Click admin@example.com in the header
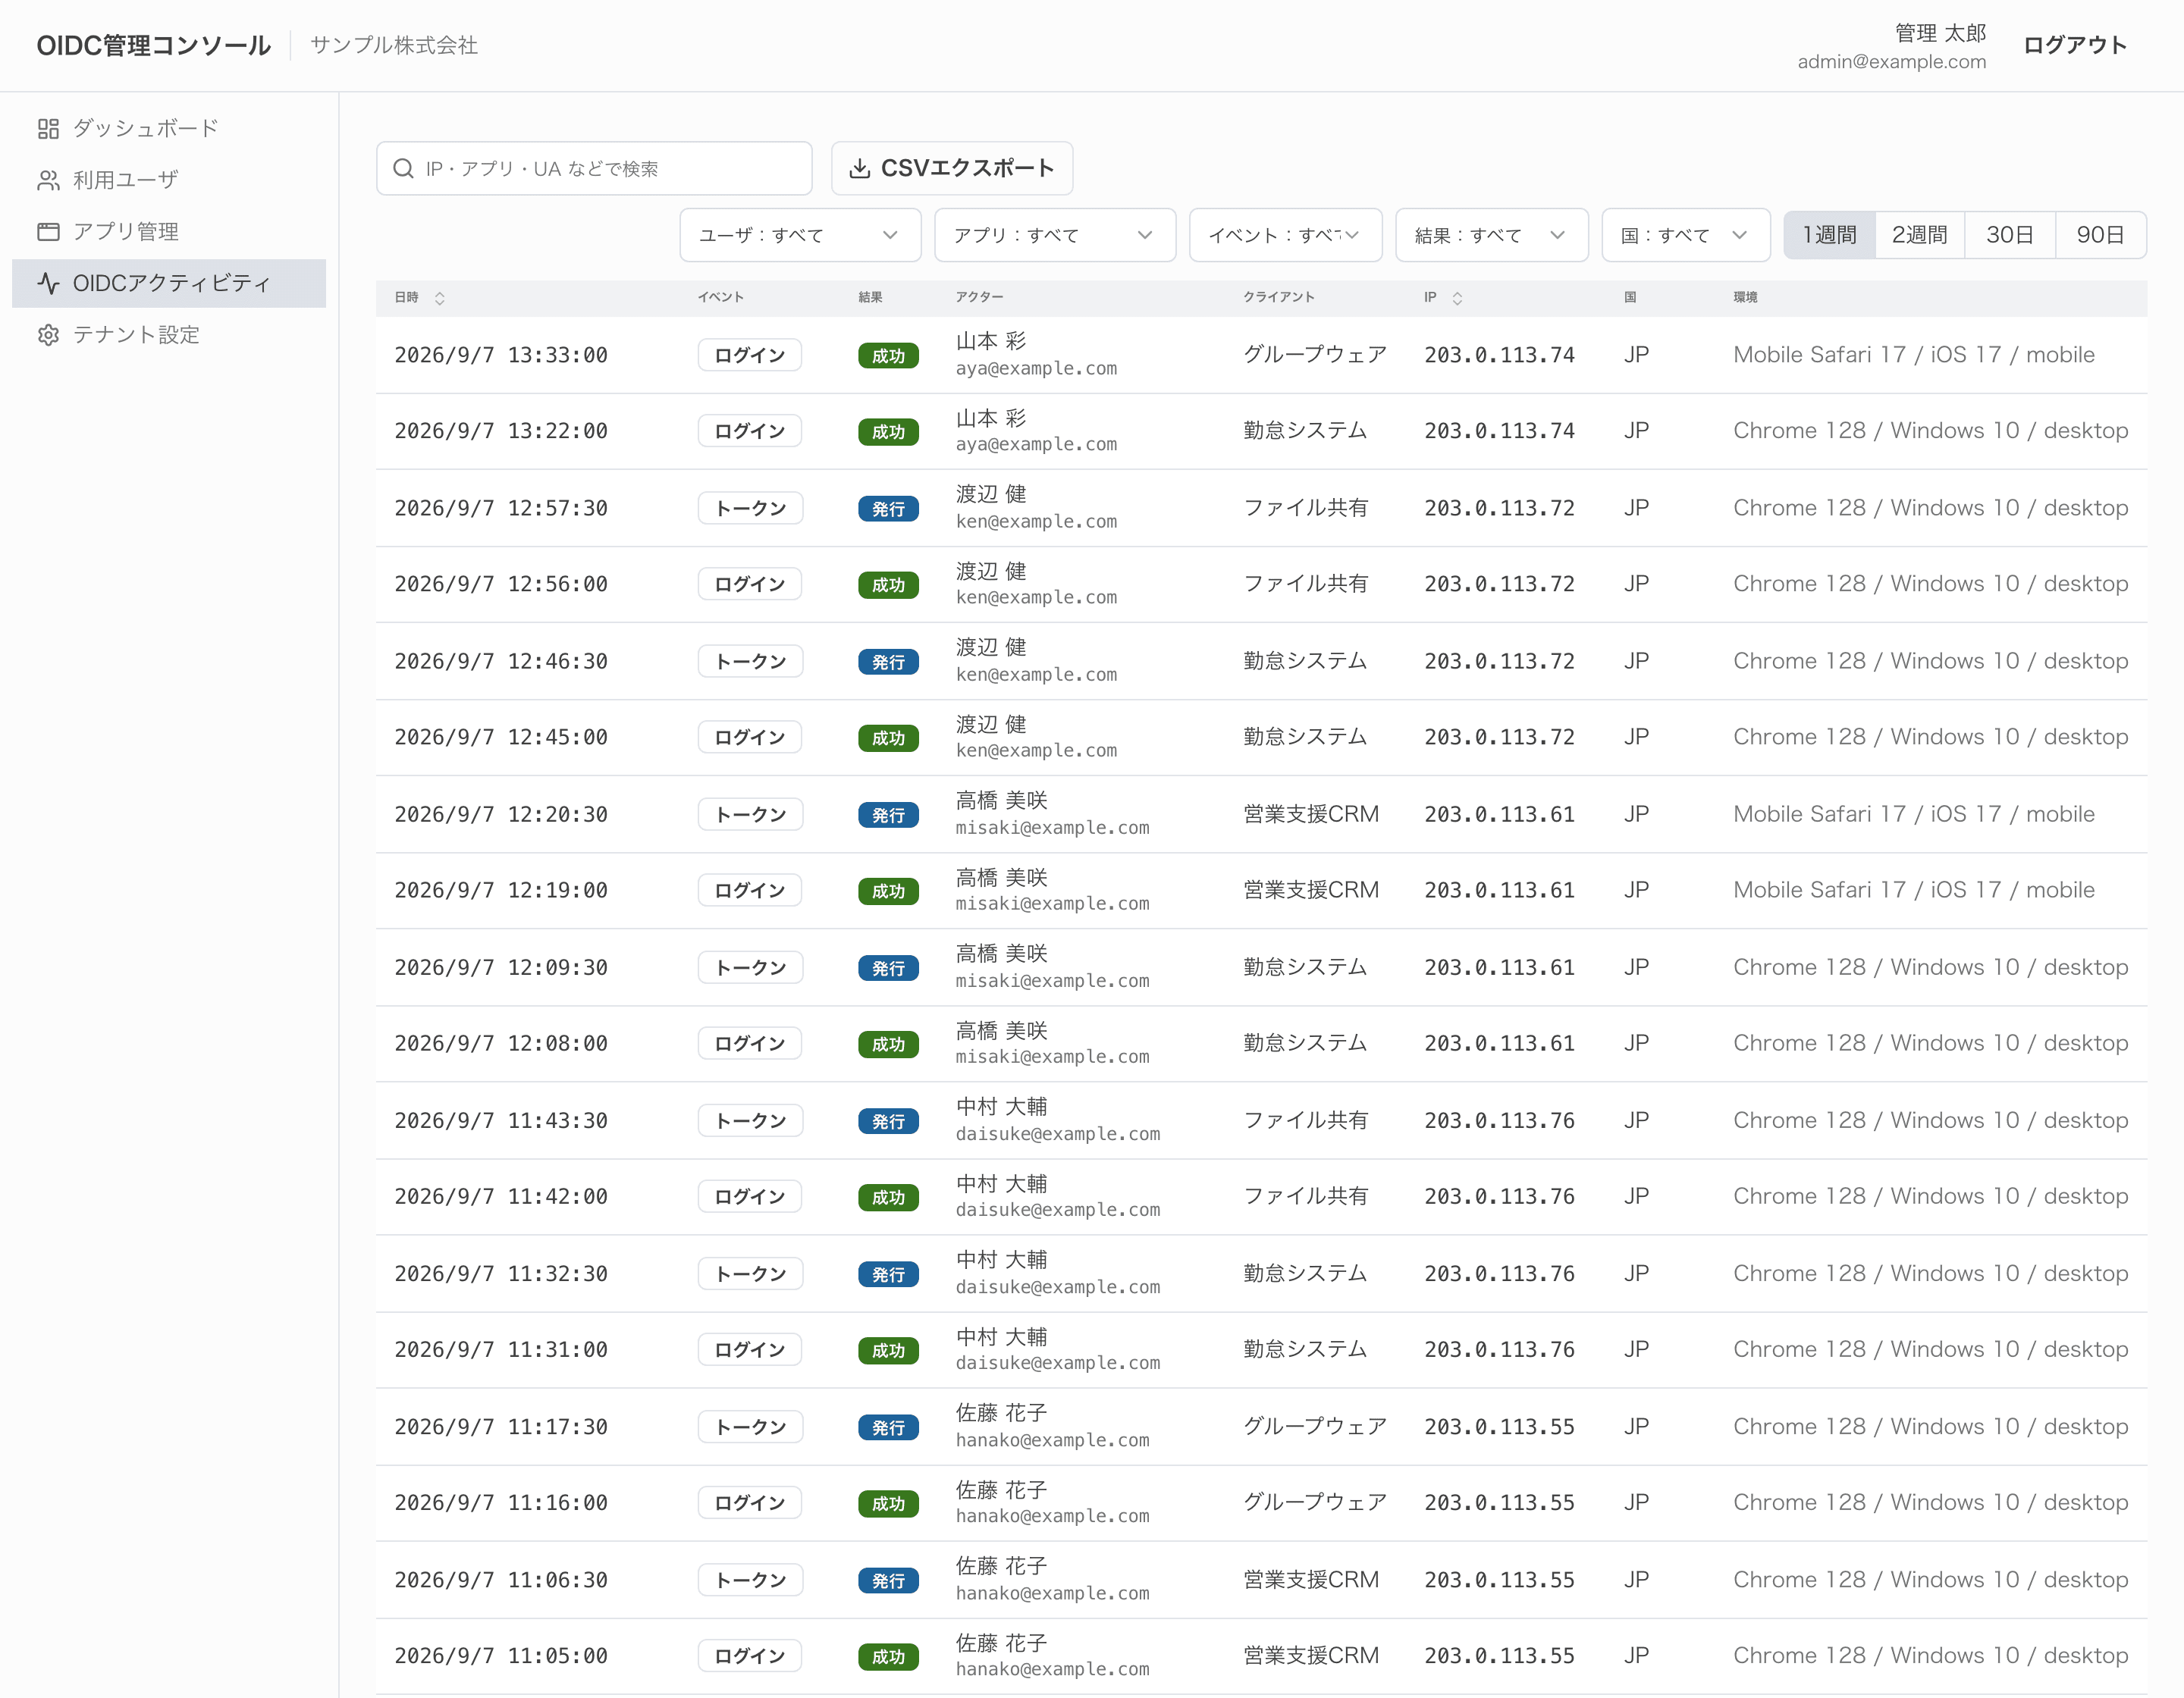Screen dimensions: 2184x1698 coord(1891,62)
